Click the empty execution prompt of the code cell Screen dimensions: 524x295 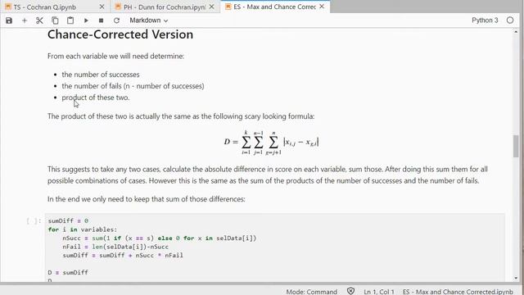pos(34,220)
